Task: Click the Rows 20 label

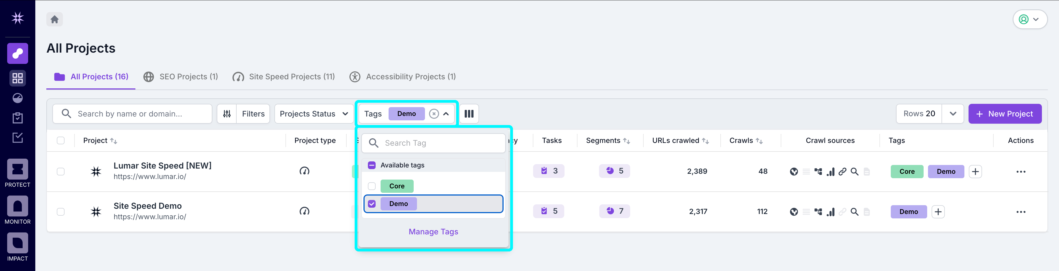Action: point(919,114)
